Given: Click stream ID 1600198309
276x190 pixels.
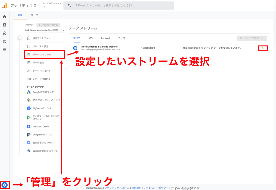Looking at the screenshot, I should [x=148, y=48].
